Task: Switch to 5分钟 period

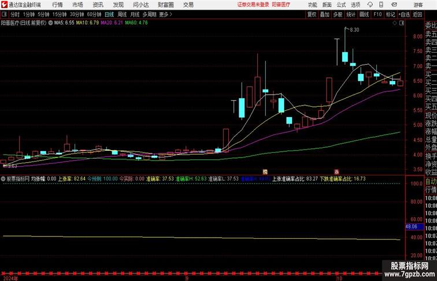Action: 43,14
